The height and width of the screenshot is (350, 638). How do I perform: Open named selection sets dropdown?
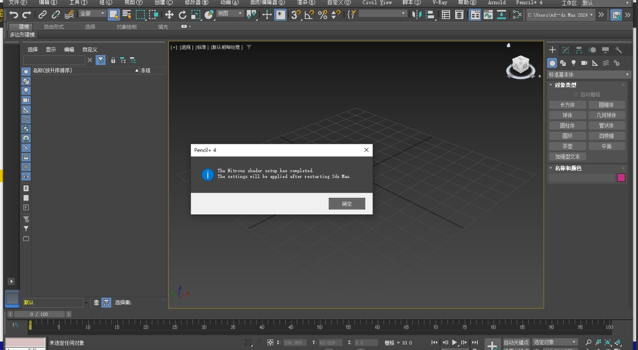tap(383, 14)
